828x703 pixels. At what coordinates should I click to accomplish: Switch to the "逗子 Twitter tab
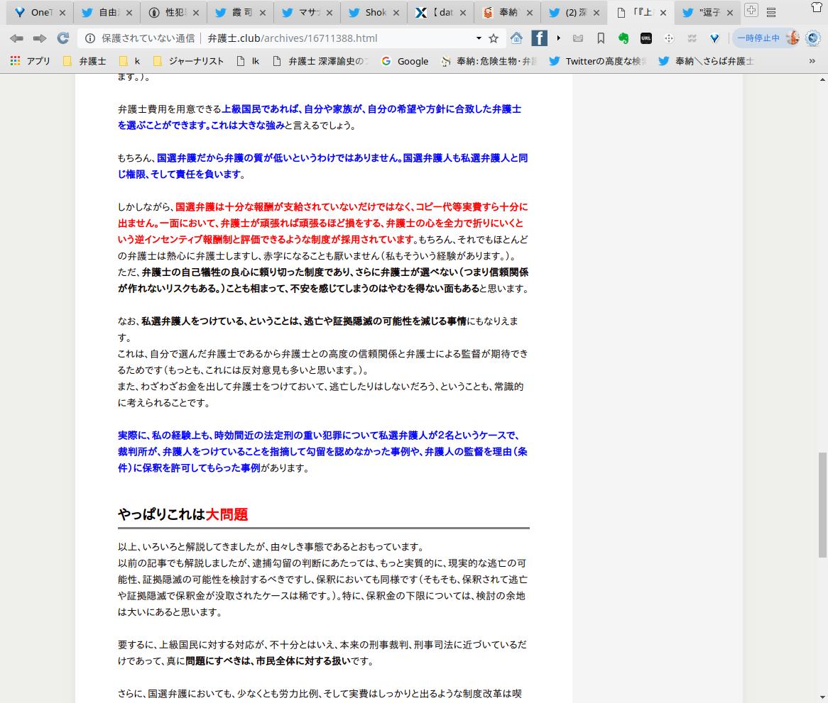tap(707, 13)
